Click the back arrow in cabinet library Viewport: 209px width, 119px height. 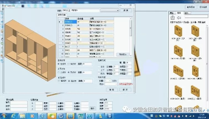click(179, 18)
